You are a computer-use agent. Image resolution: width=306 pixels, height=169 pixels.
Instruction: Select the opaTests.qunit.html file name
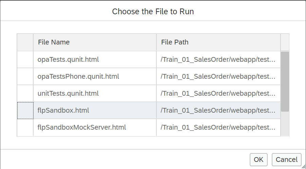pos(68,59)
